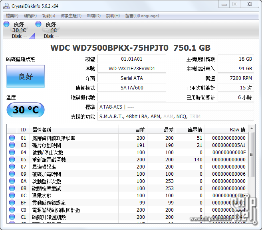The height and width of the screenshot is (230, 262).
Task: Click the 臨界值 column header
Action: coord(191,130)
